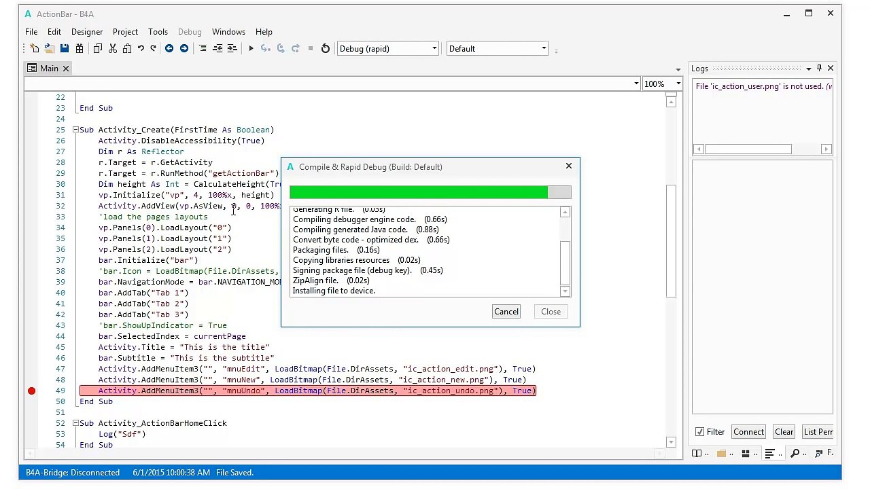This screenshot has width=870, height=489.
Task: Close the Main tab
Action: (x=66, y=69)
